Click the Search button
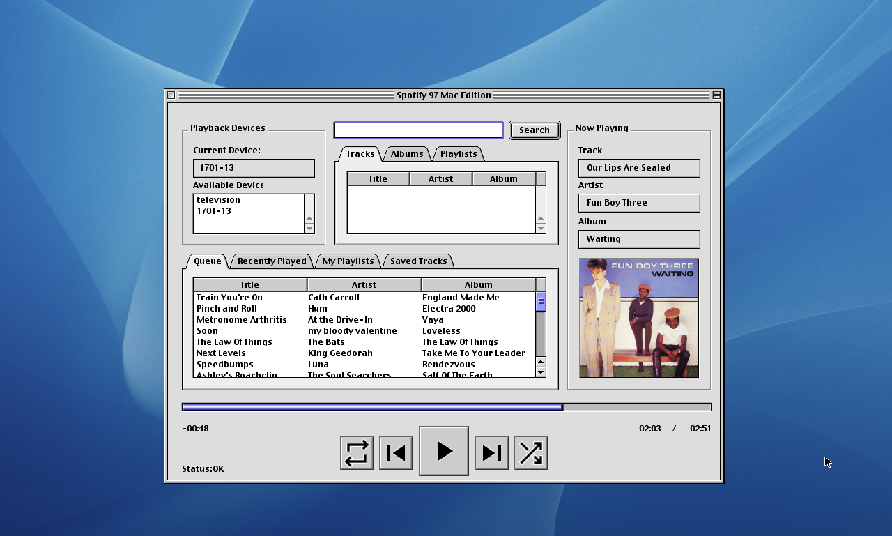Screen dimensions: 892x536 click(x=535, y=130)
